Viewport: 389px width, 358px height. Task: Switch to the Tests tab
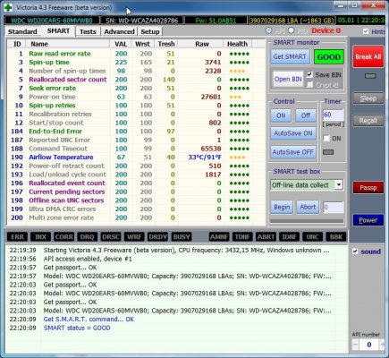coord(88,31)
